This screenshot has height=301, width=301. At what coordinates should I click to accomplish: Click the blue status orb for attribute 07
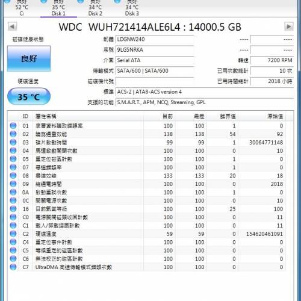pos(13,167)
